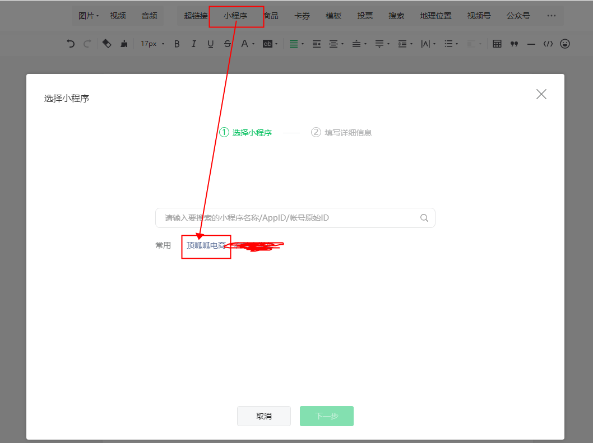Screen dimensions: 593x443
Task: Open the 图片 insert dropdown
Action: 88,16
